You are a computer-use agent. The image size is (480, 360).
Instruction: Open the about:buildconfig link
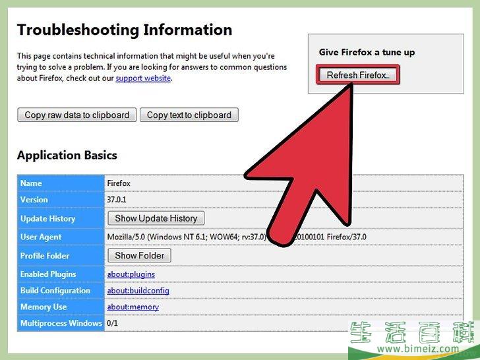(x=138, y=291)
